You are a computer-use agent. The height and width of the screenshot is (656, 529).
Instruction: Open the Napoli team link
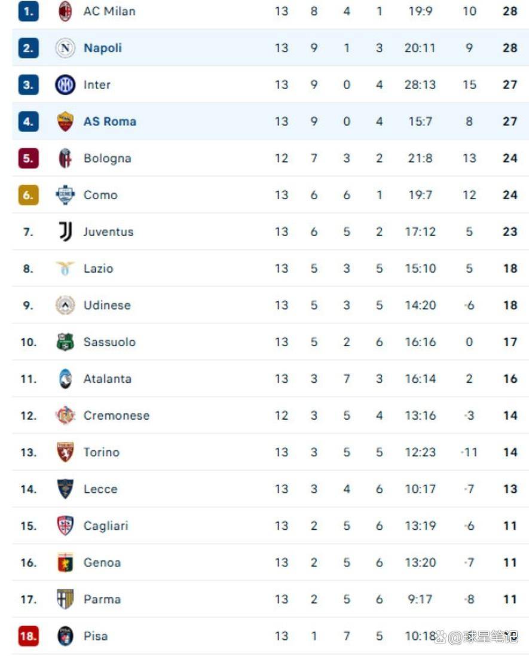(x=103, y=48)
